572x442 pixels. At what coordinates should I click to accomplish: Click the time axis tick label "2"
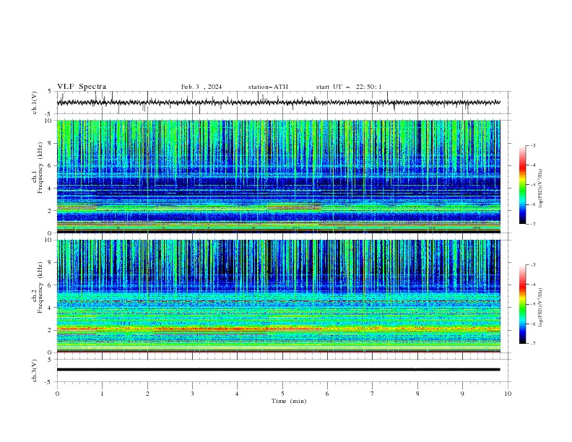tap(147, 394)
